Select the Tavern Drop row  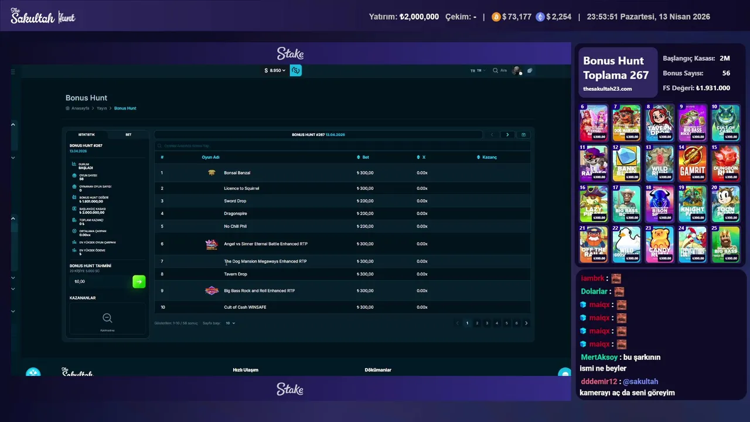click(x=342, y=274)
